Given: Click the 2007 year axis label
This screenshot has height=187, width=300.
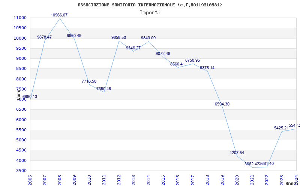Looking at the screenshot, I should (x=45, y=180).
